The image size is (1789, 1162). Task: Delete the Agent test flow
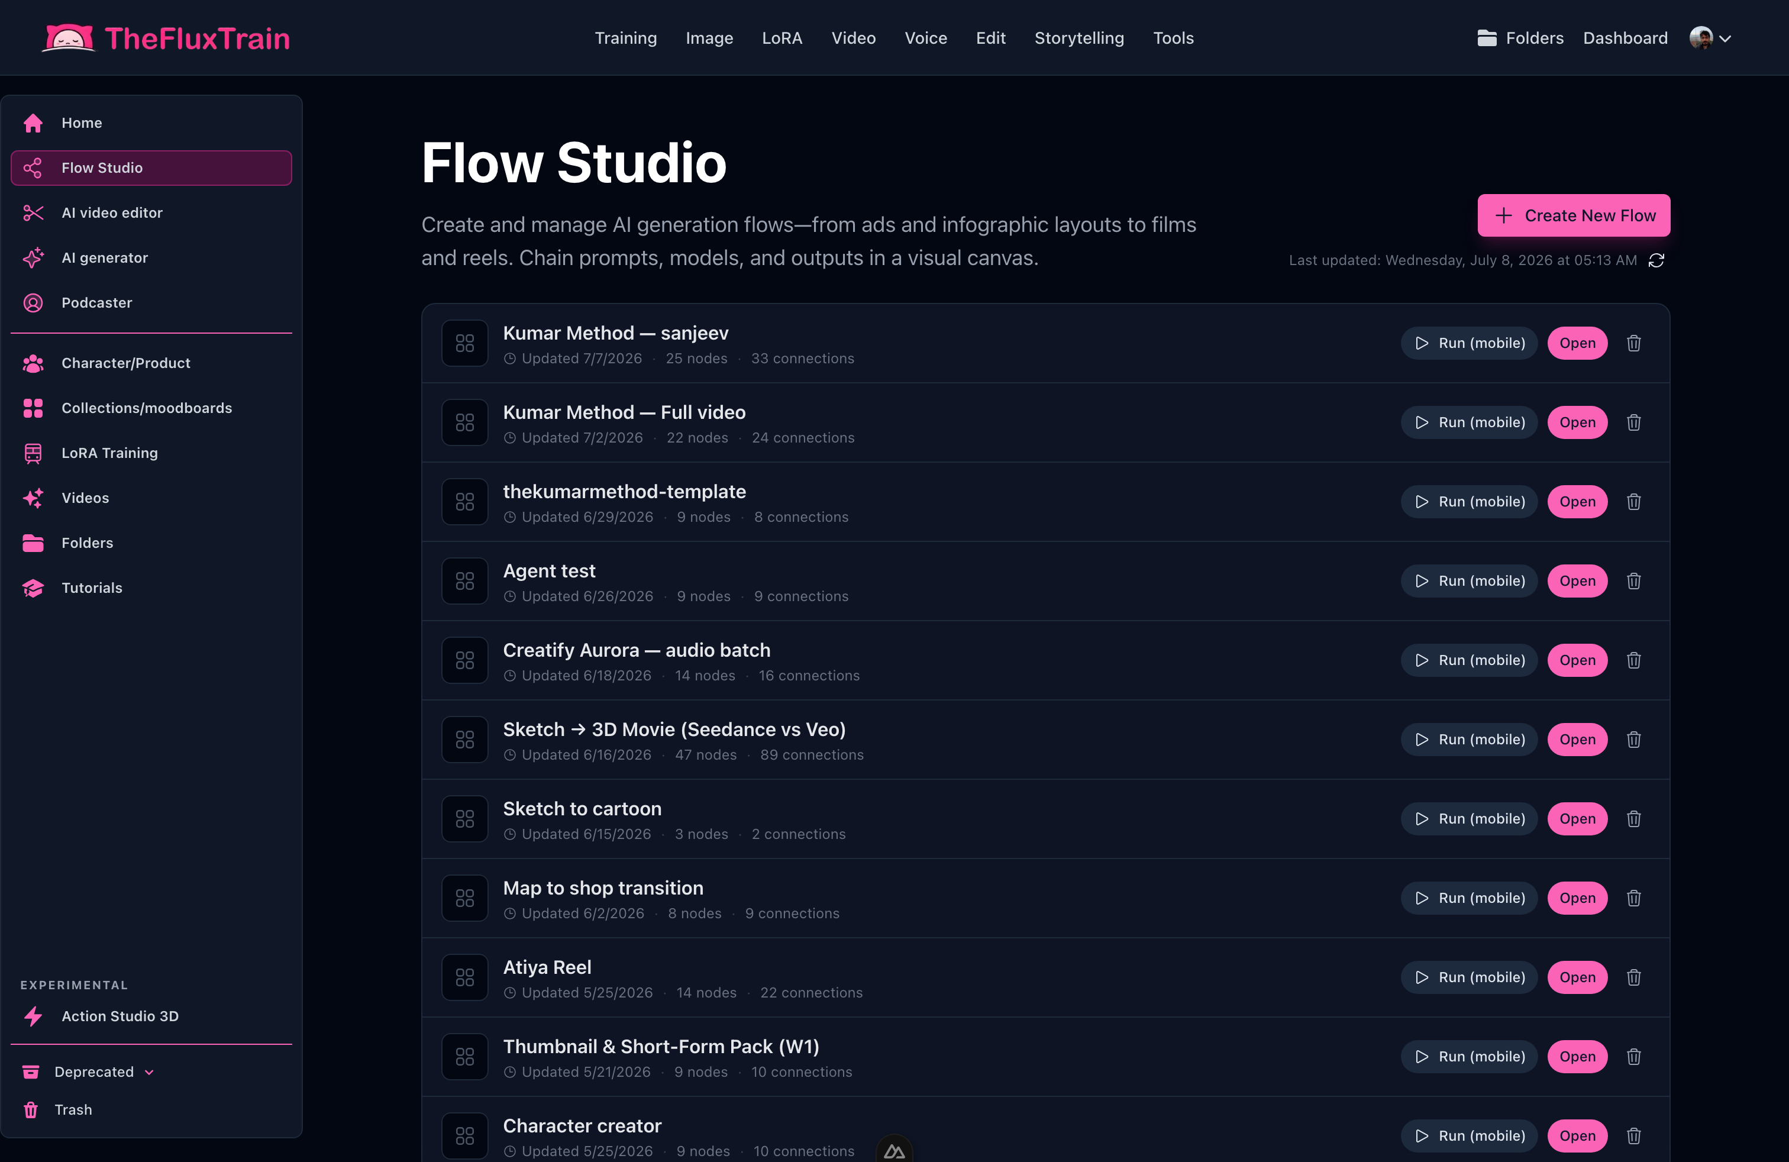(x=1633, y=581)
